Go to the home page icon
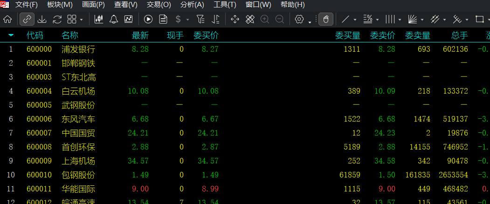Viewport: 490px width, 204px height. coord(7,20)
